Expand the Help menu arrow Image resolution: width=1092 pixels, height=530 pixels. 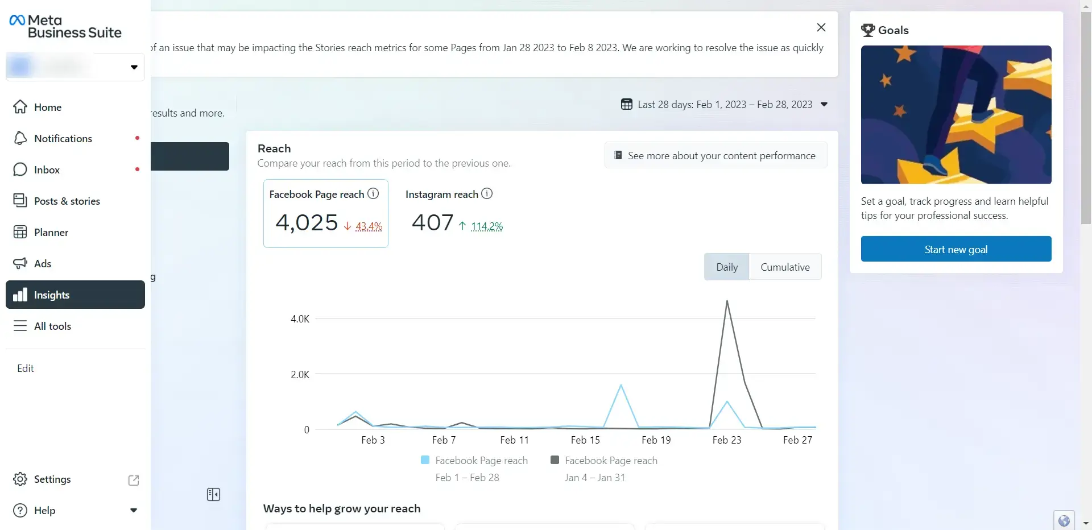click(x=134, y=510)
